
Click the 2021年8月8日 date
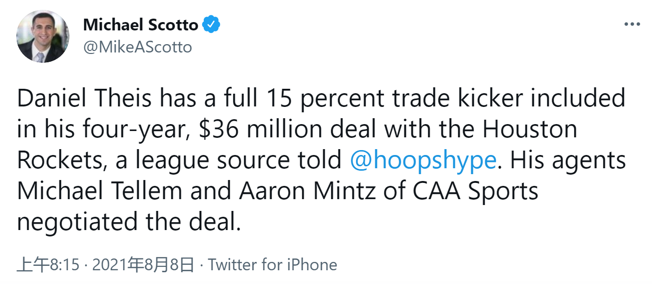coord(143,265)
